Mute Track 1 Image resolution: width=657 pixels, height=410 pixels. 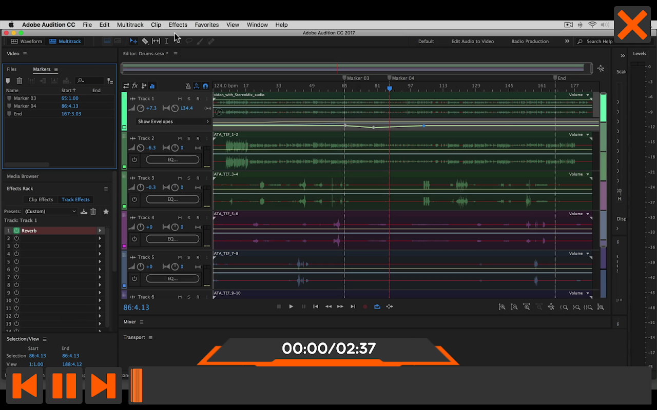180,98
